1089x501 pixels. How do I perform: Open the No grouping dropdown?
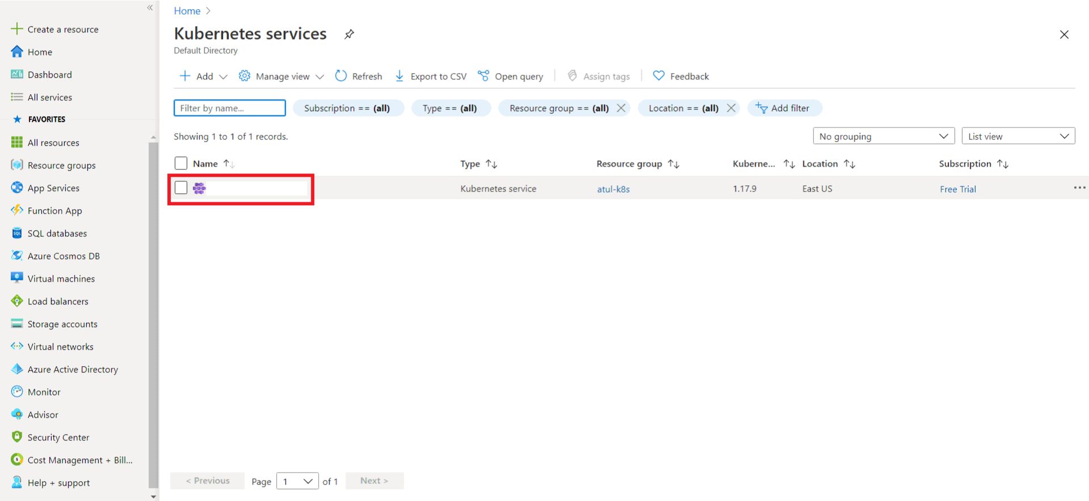pos(884,136)
